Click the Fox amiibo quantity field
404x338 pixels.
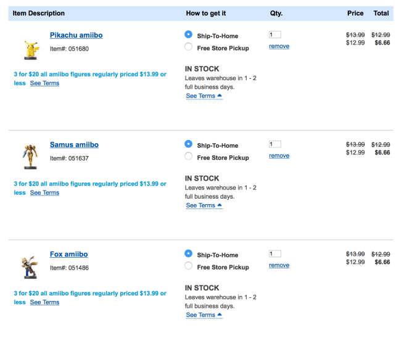click(275, 253)
